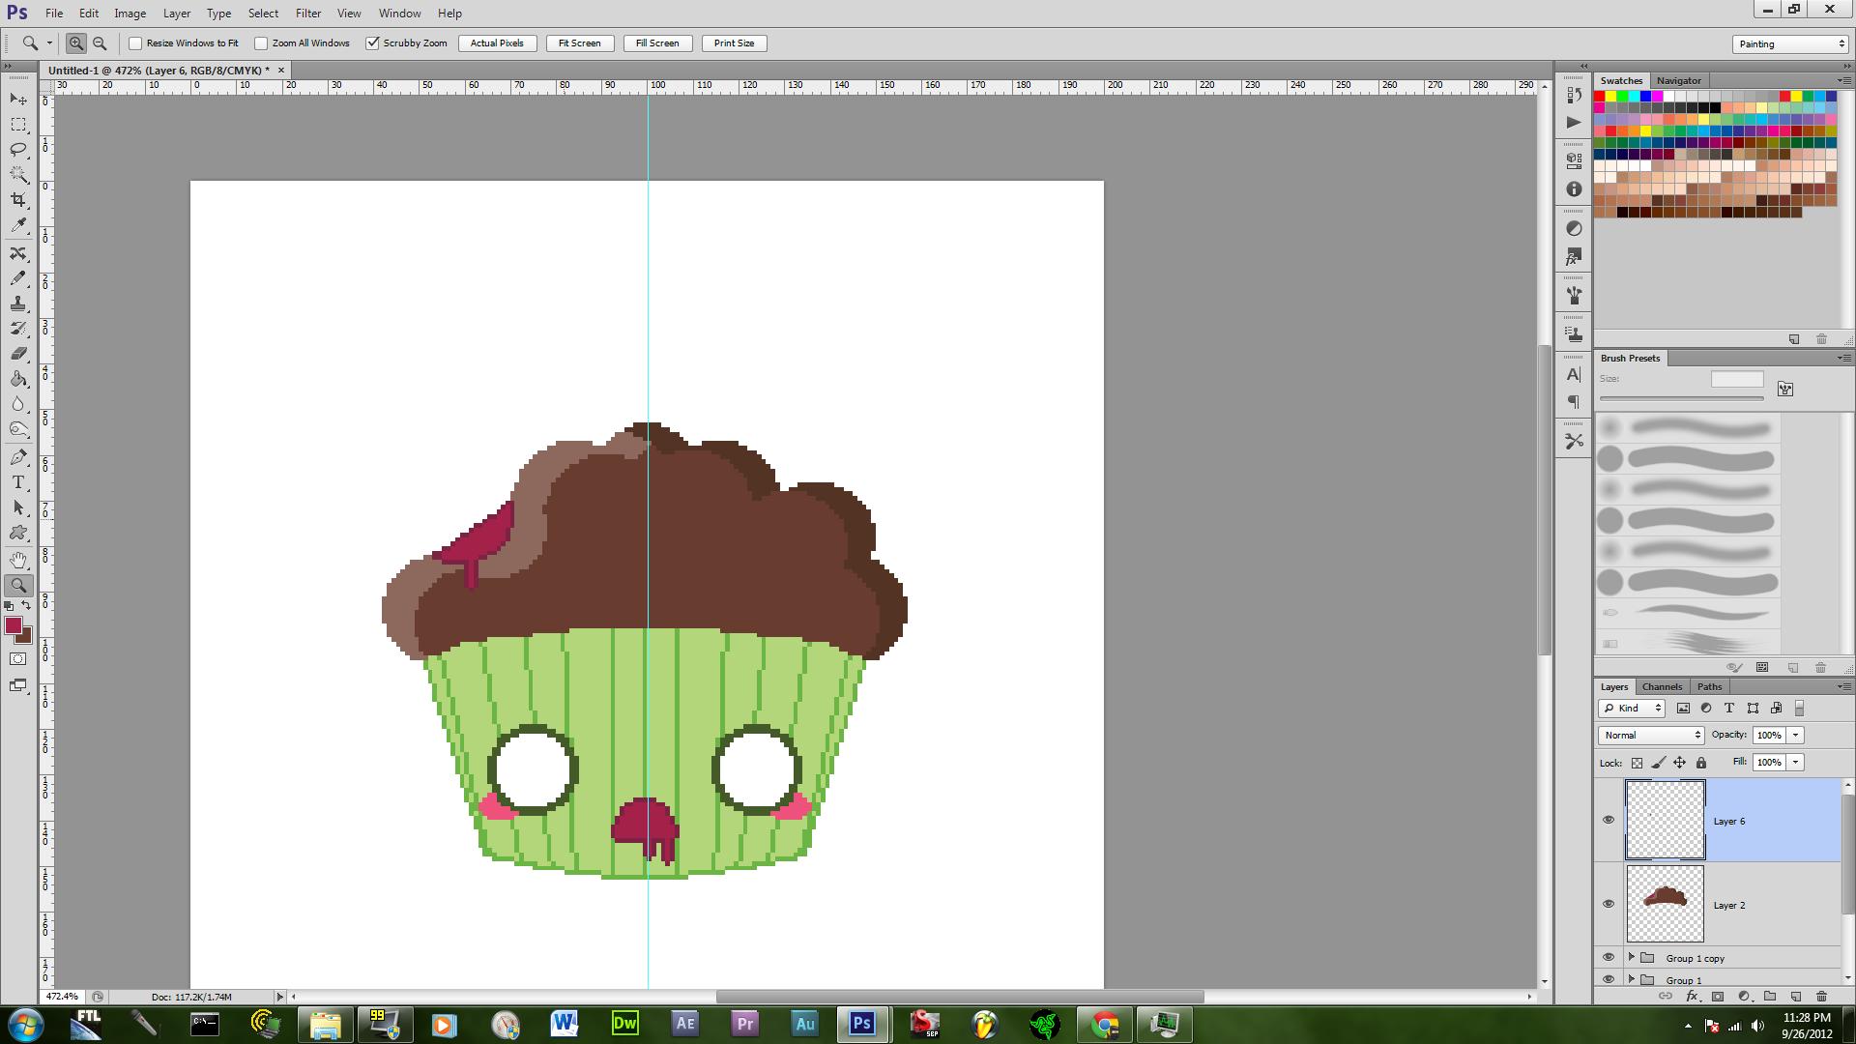
Task: Open the Opacity slider dropdown
Action: tap(1796, 735)
